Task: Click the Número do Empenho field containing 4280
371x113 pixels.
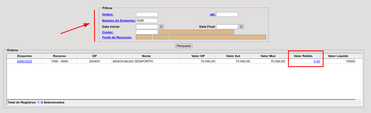Action: pyautogui.click(x=147, y=21)
